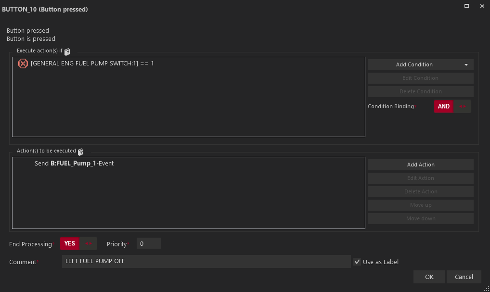The image size is (490, 292).
Task: Select the 'Send B:FUEL_Pump_1-Event' action row
Action: [x=74, y=164]
